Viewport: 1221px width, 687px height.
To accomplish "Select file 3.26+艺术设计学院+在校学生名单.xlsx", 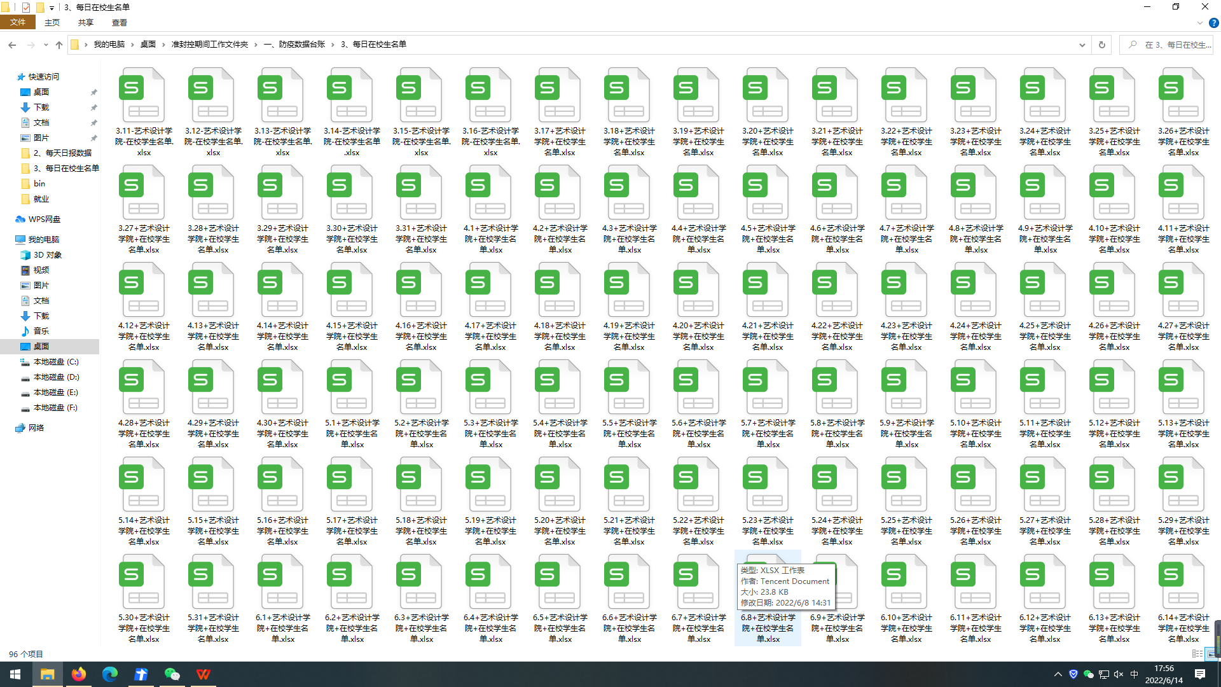I will point(1183,113).
